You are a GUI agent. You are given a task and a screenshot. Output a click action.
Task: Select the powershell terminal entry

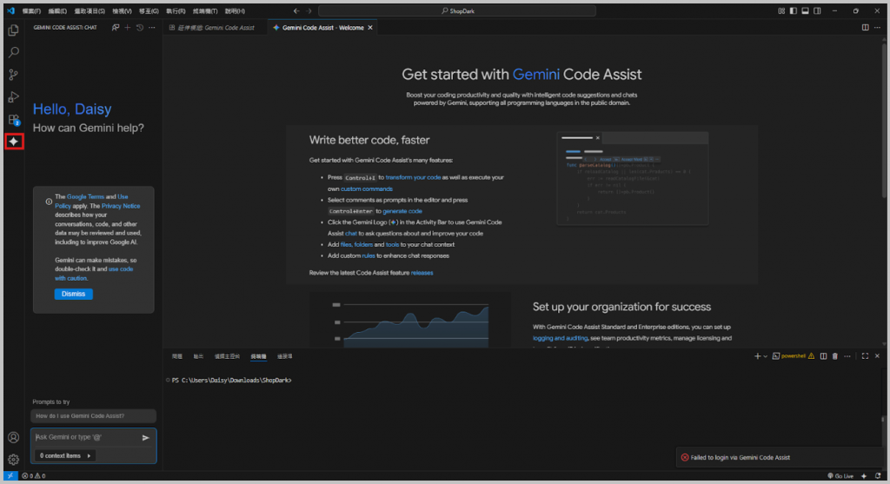coord(789,356)
